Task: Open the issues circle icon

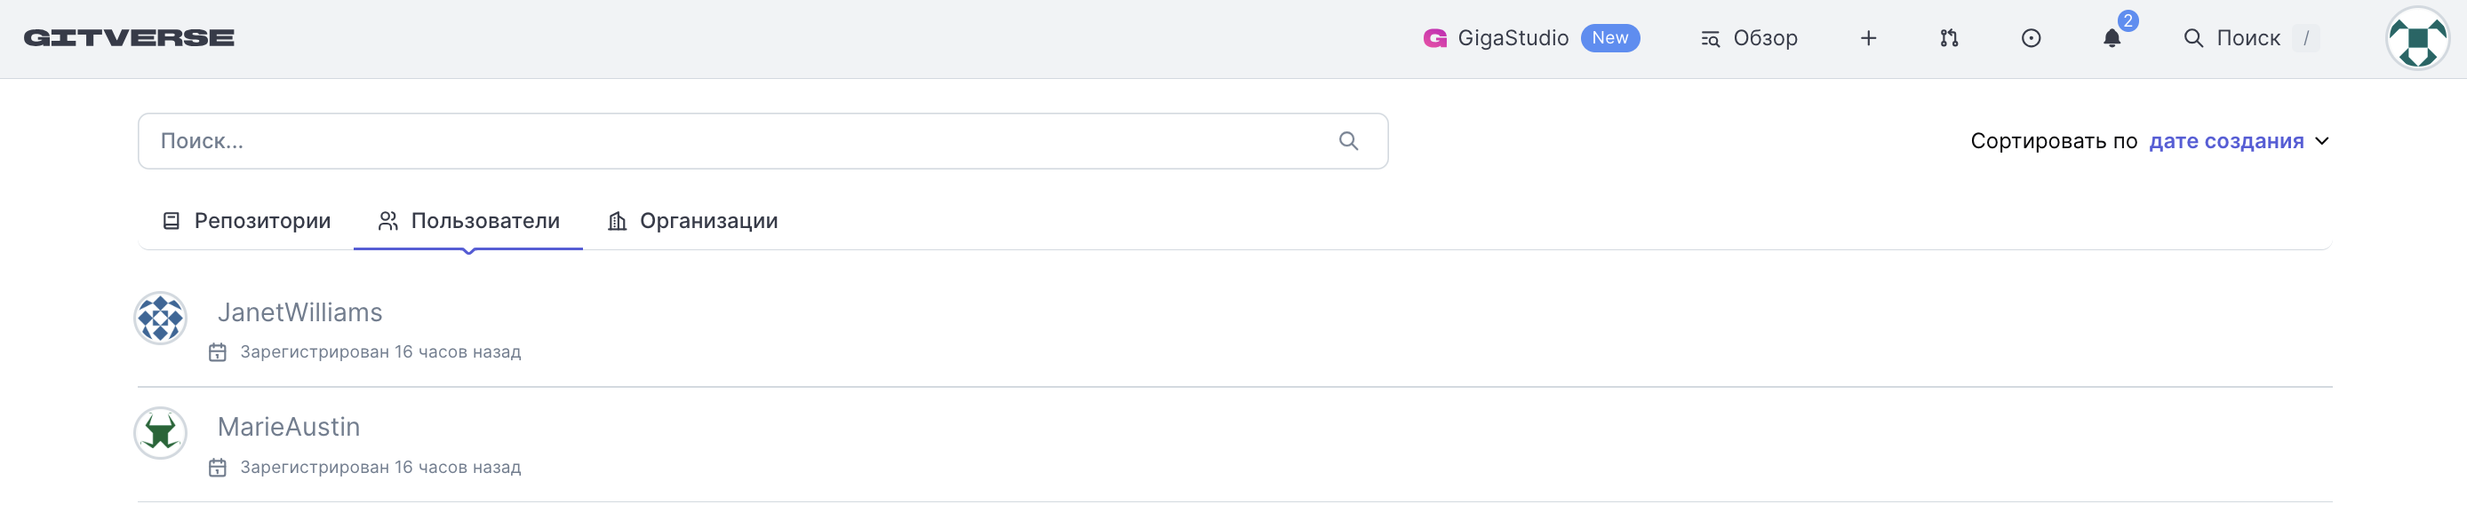Action: 2031,38
